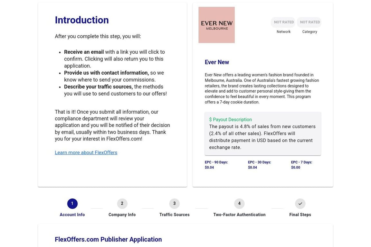371x247 pixels.
Task: Click 'After you complete this step' text
Action: tap(98, 36)
